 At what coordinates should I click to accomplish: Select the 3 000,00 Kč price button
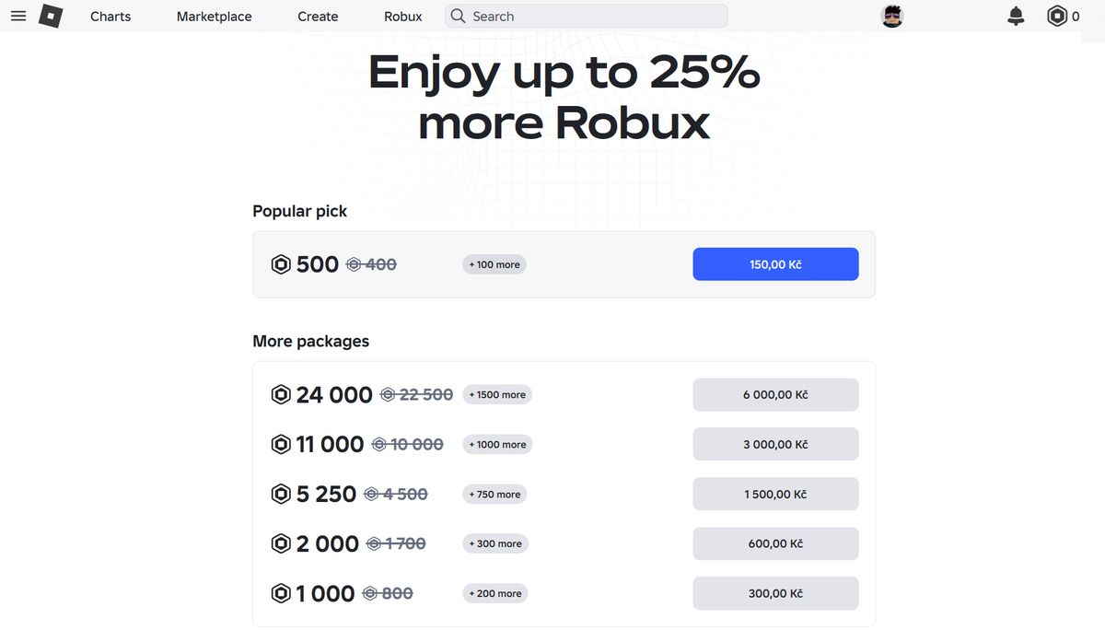[775, 445]
